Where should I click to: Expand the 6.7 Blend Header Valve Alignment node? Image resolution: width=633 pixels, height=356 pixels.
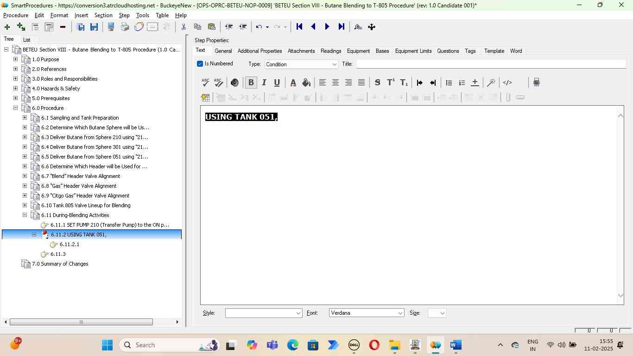click(x=25, y=176)
